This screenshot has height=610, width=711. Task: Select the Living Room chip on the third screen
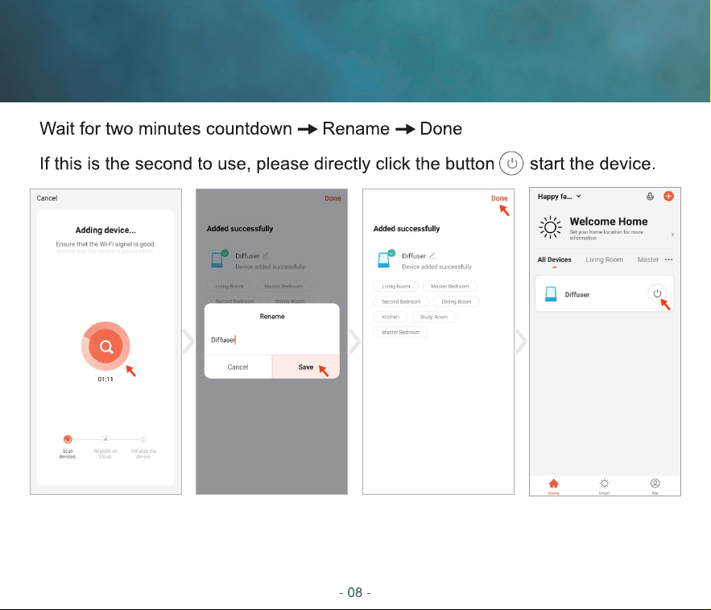[395, 286]
